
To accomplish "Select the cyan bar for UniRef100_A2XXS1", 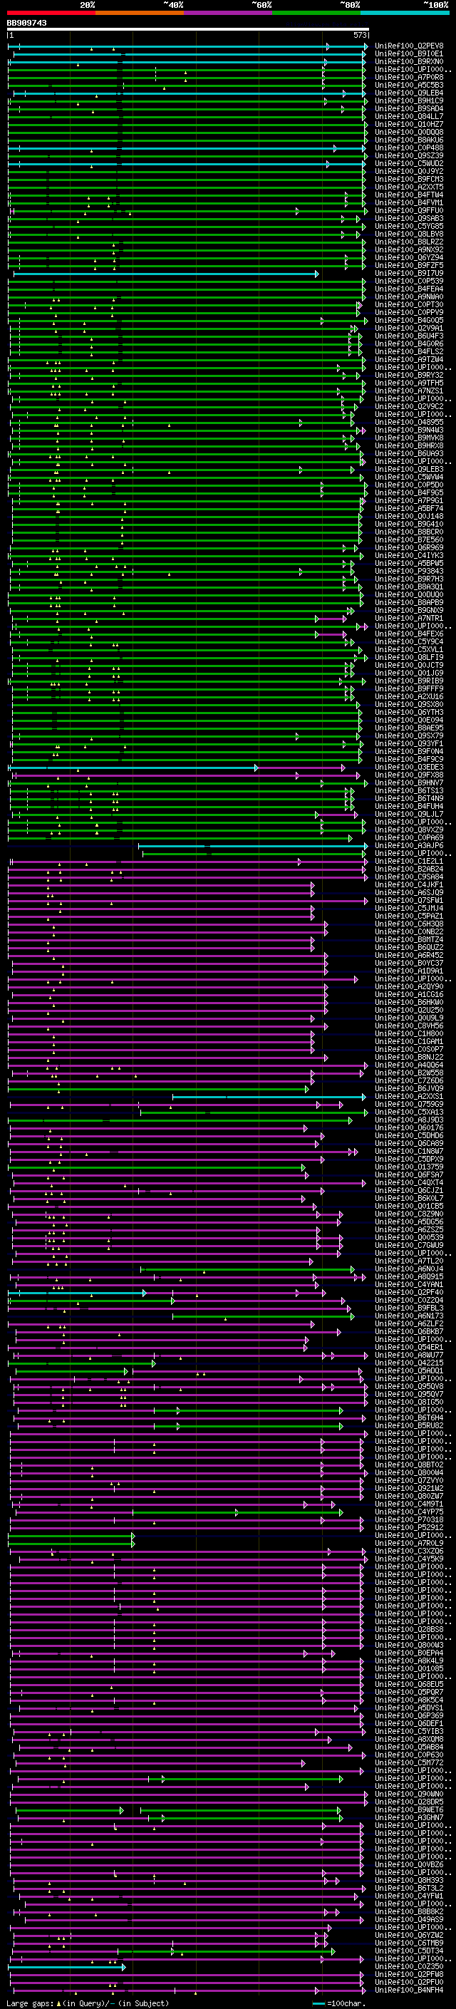I will pyautogui.click(x=269, y=1098).
